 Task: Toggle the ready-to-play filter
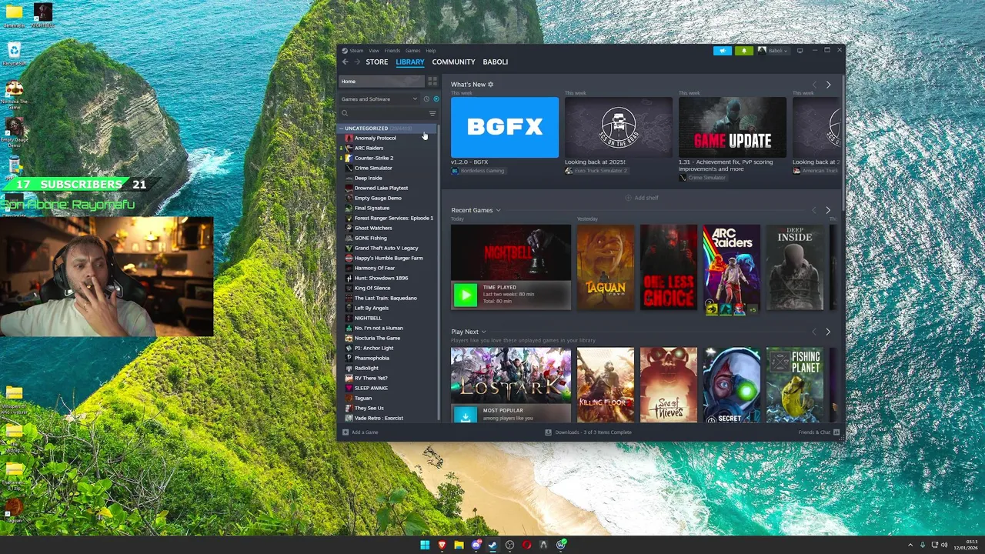436,99
